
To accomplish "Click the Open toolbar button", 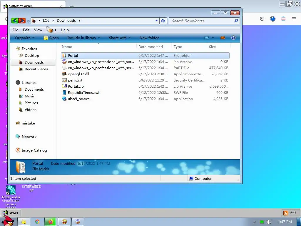I will [x=51, y=38].
